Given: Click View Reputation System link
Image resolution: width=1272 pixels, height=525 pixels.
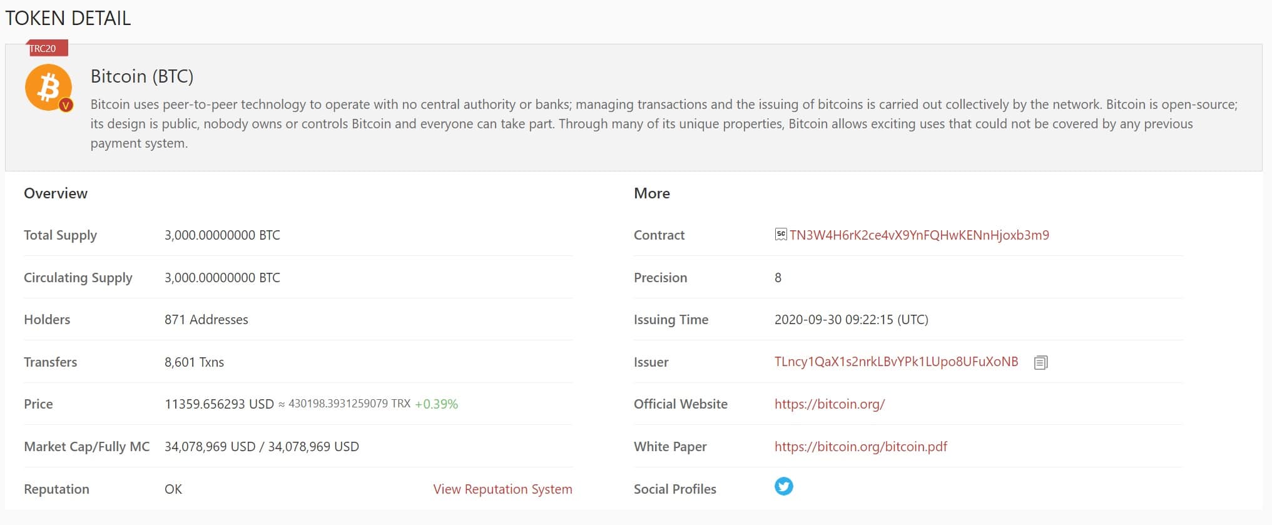Looking at the screenshot, I should [502, 489].
